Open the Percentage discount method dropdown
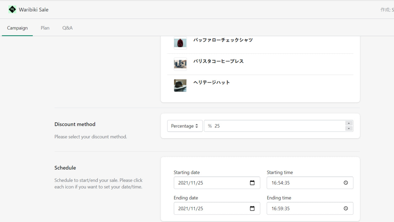Image resolution: width=394 pixels, height=222 pixels. tap(185, 126)
